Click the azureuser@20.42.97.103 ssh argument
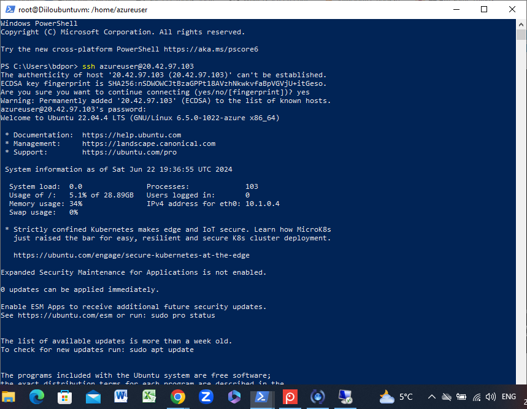Image resolution: width=527 pixels, height=409 pixels. [x=147, y=66]
